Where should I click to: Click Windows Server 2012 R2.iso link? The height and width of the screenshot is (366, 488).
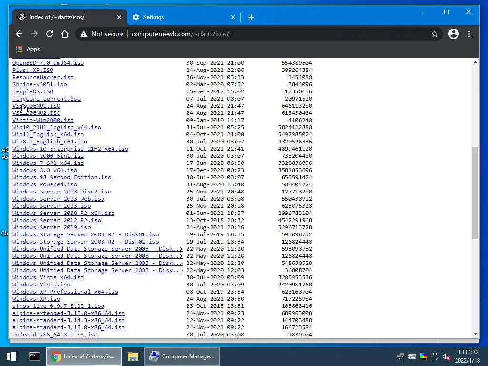(x=57, y=220)
